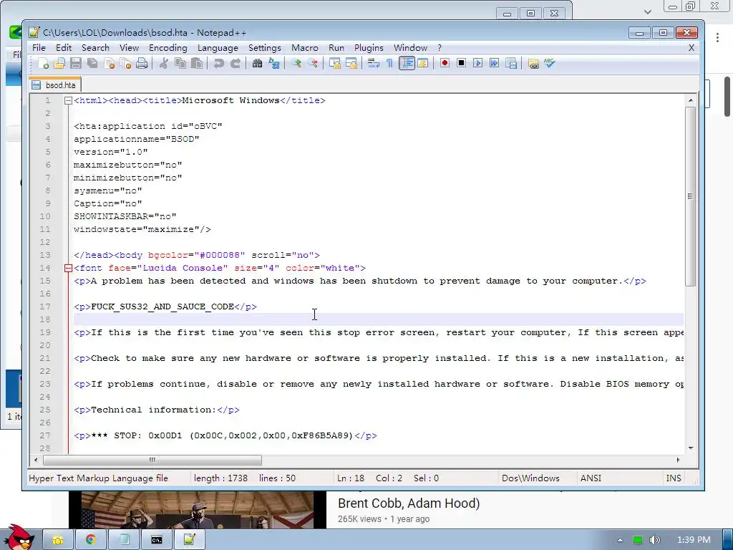Click the vertical scrollbar up arrow

691,100
